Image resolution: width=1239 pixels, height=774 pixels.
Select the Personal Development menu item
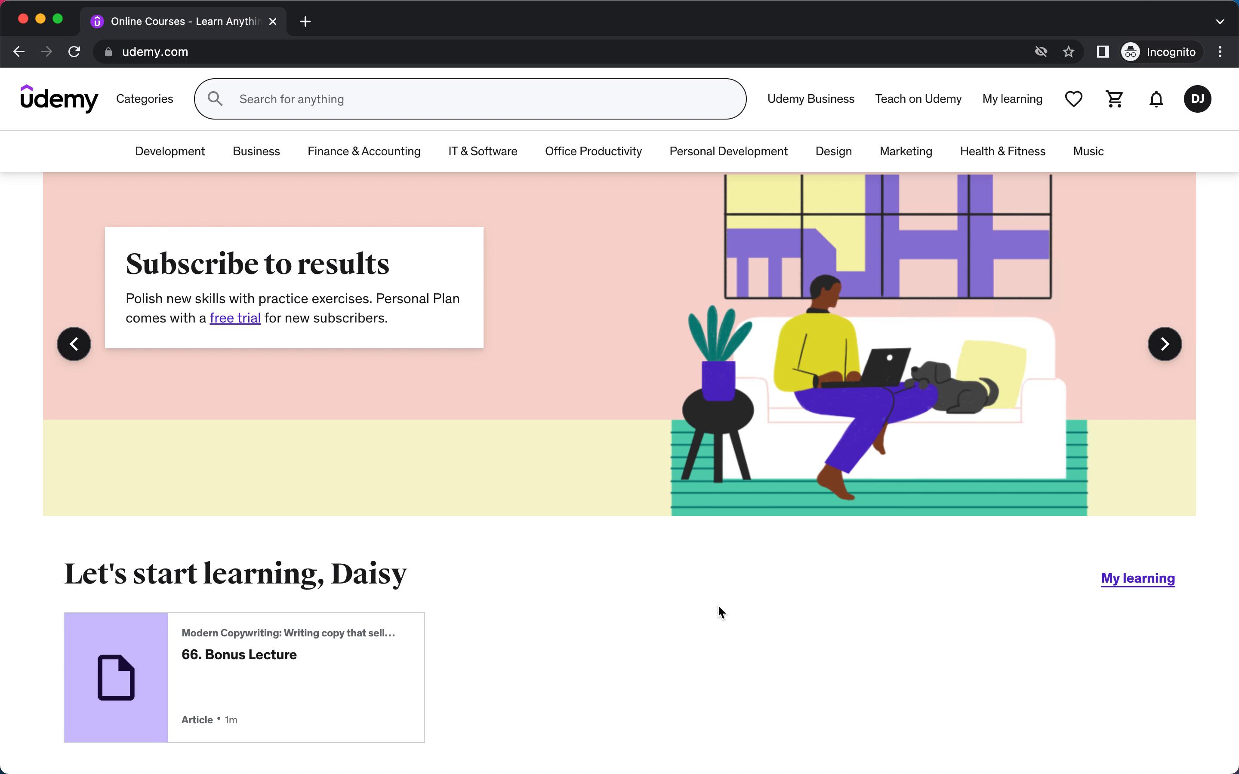point(729,150)
